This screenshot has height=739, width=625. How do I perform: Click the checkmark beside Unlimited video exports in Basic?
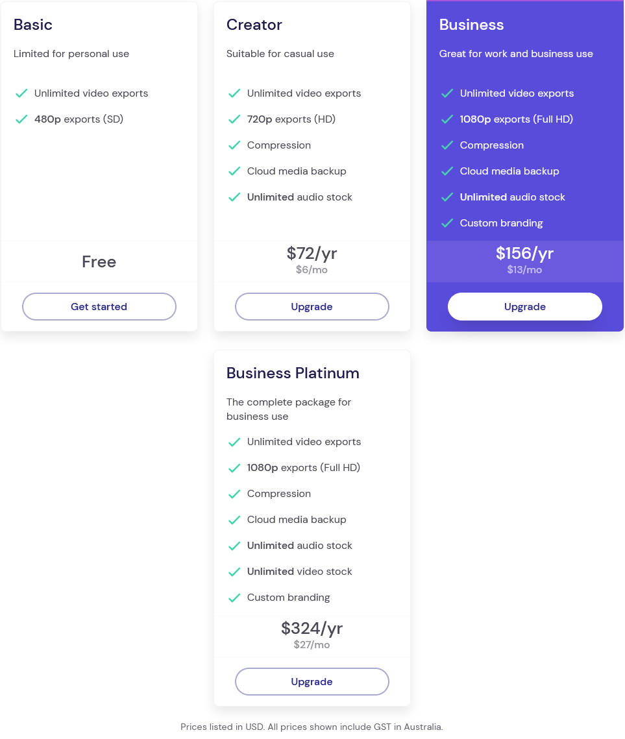[x=21, y=93]
